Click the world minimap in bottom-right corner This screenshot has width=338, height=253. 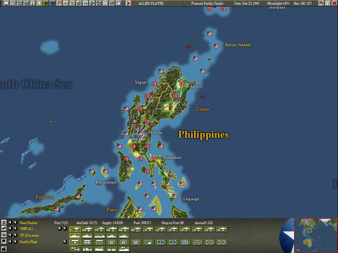point(316,236)
